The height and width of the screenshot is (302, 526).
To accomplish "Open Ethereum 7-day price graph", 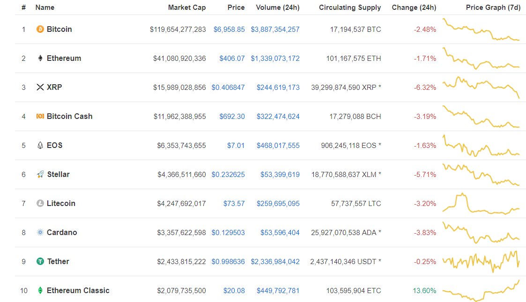I will (481, 59).
